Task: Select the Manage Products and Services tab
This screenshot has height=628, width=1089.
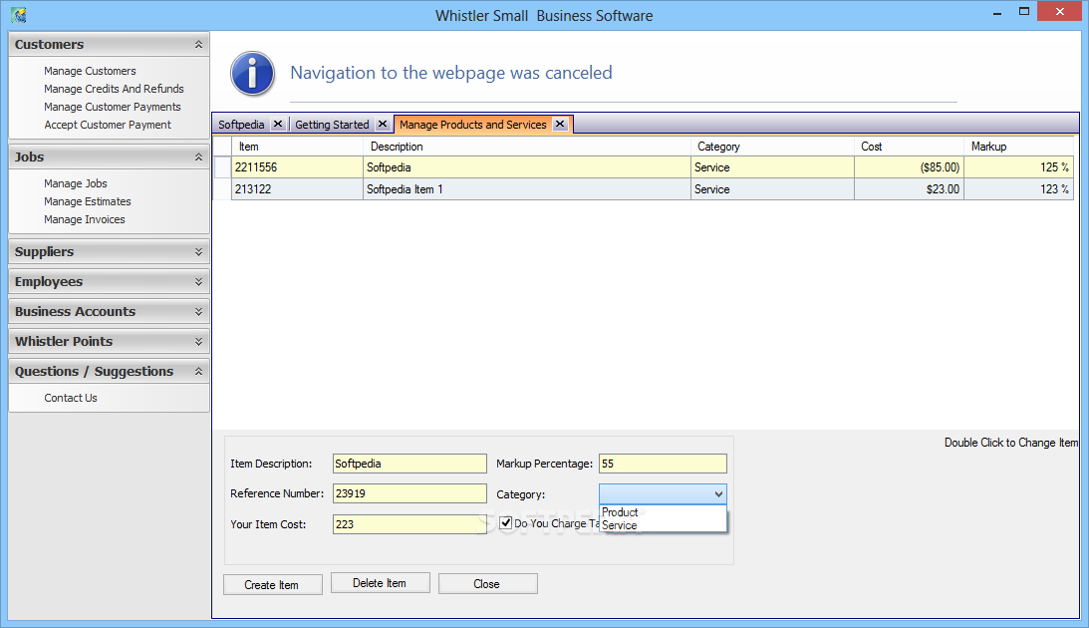Action: coord(473,125)
